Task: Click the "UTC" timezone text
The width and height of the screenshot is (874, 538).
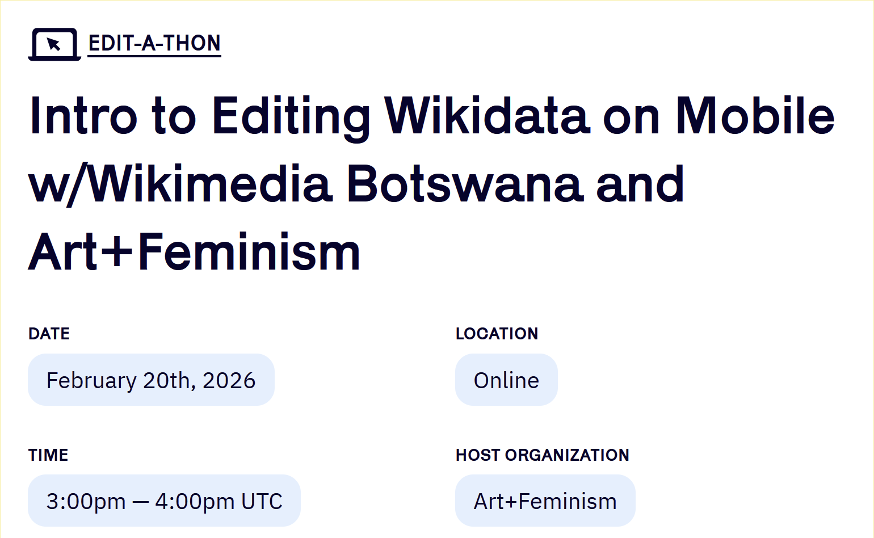Action: pyautogui.click(x=262, y=501)
